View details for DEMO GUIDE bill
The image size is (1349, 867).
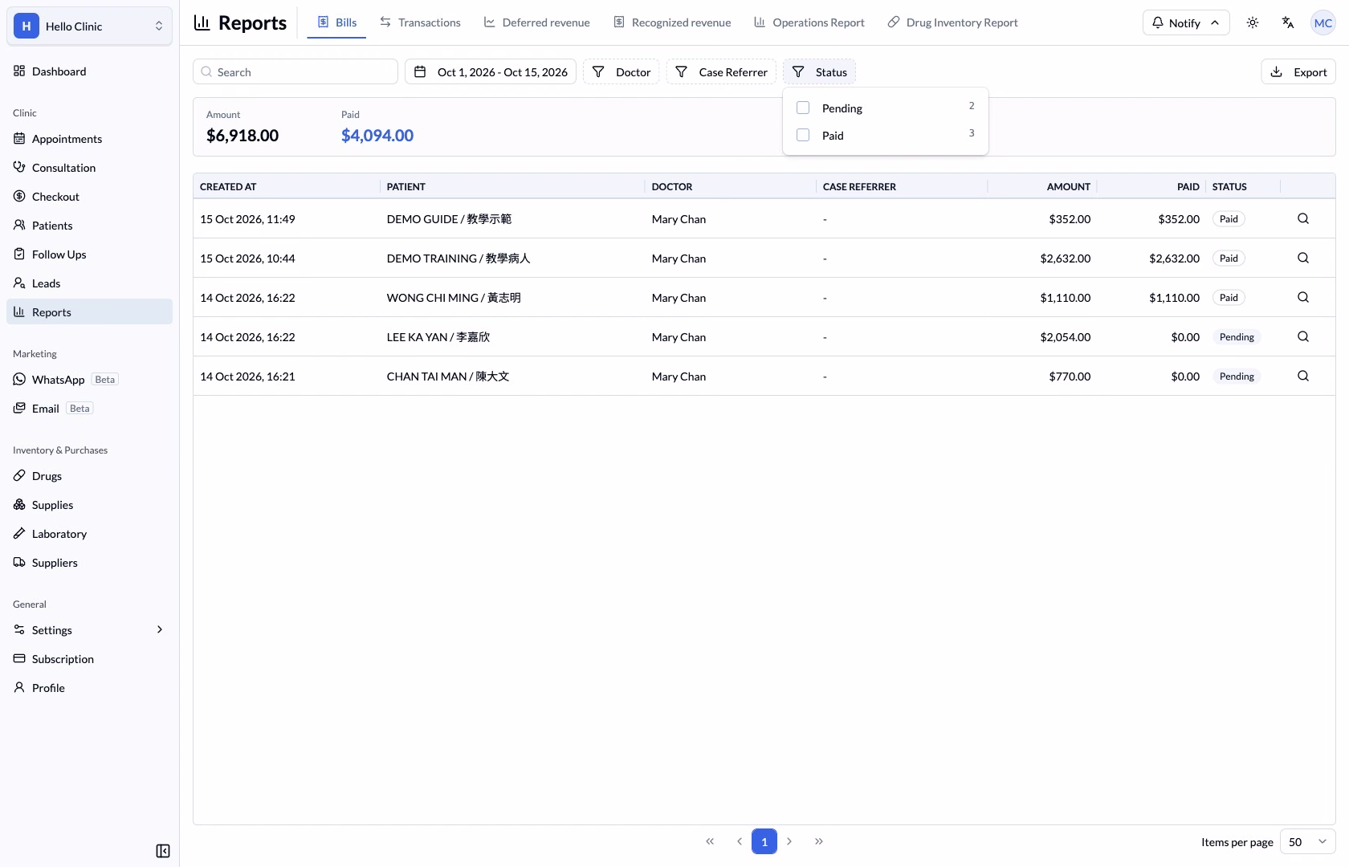[x=1303, y=218]
